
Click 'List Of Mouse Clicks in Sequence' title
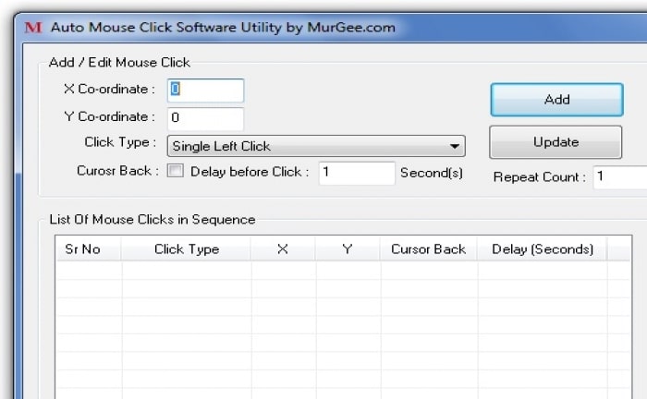coord(153,219)
